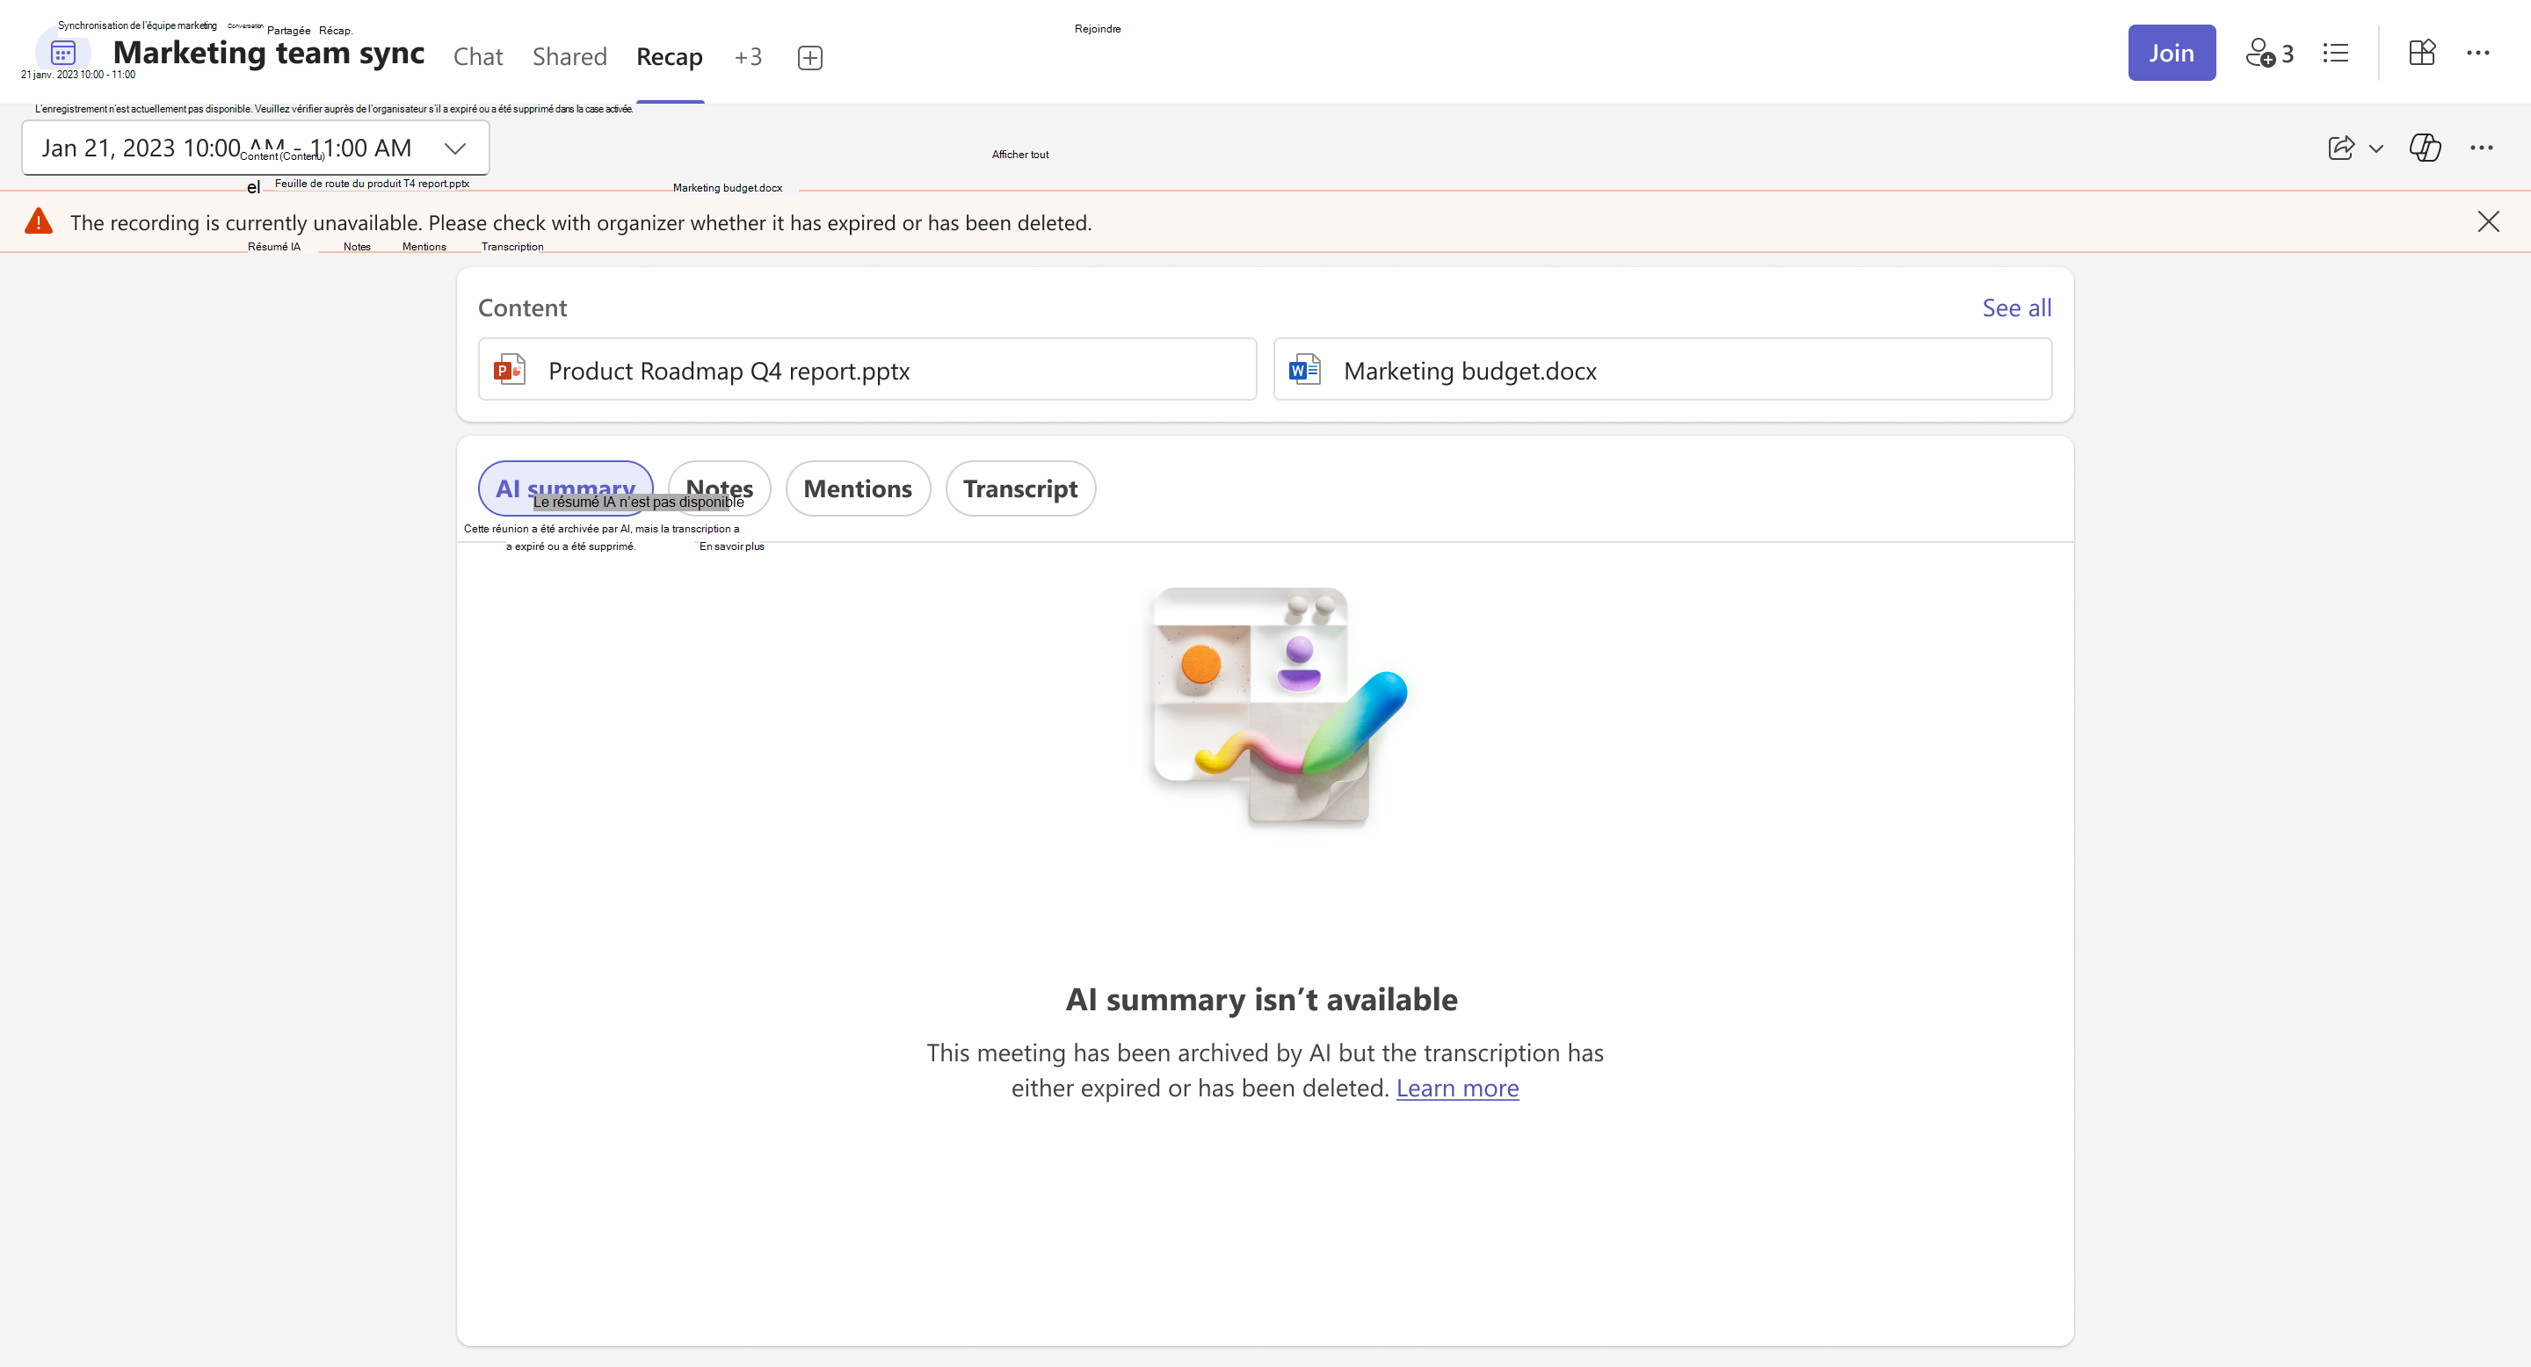This screenshot has height=1367, width=2531.
Task: Open the Transcript pill tab
Action: [1019, 488]
